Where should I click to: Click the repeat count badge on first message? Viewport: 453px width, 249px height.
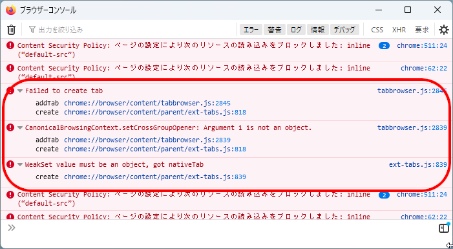[x=384, y=46]
